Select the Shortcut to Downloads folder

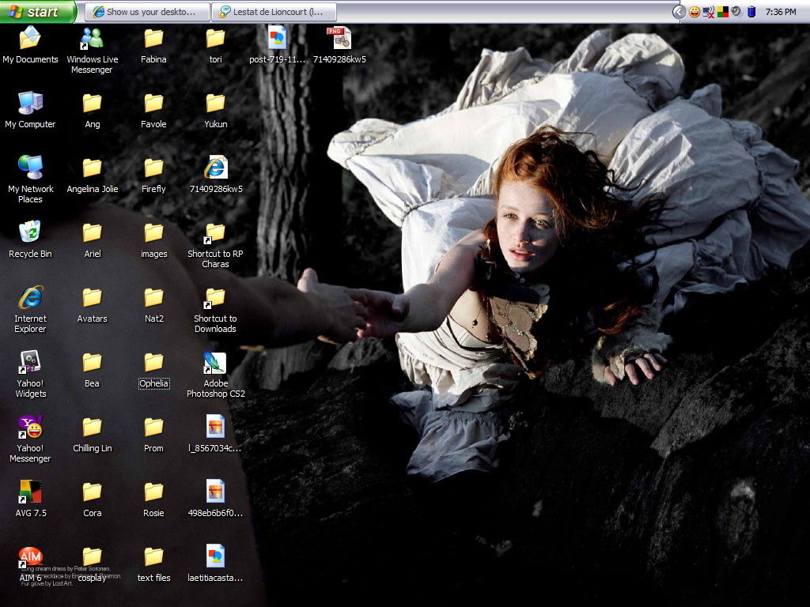pos(215,298)
